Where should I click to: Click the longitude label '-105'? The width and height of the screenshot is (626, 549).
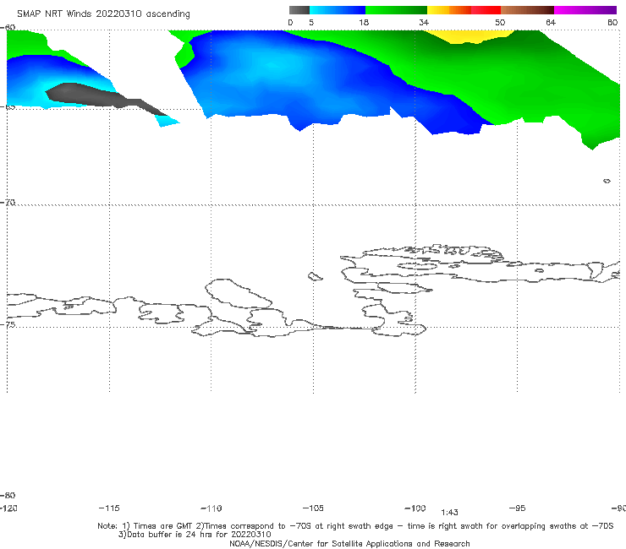(313, 508)
